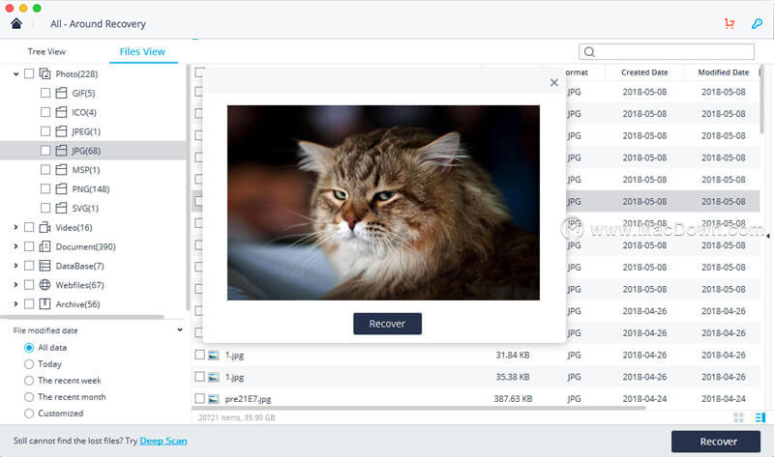
Task: Click the SVG(1) folder icon
Action: click(x=61, y=209)
